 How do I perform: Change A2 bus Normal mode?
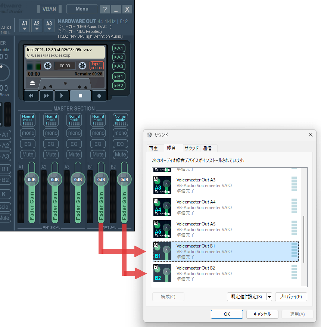tap(51, 120)
